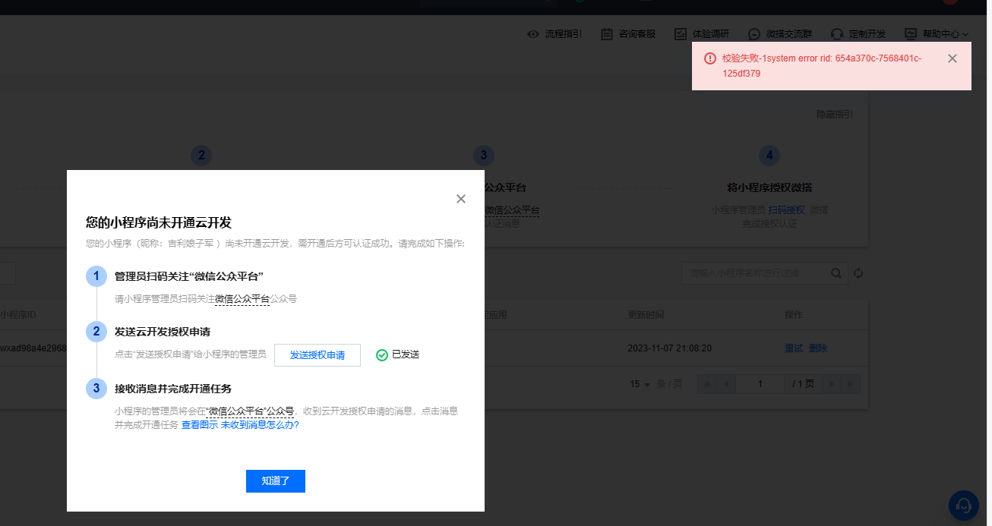
Task: Click the next page pagination button
Action: 832,384
